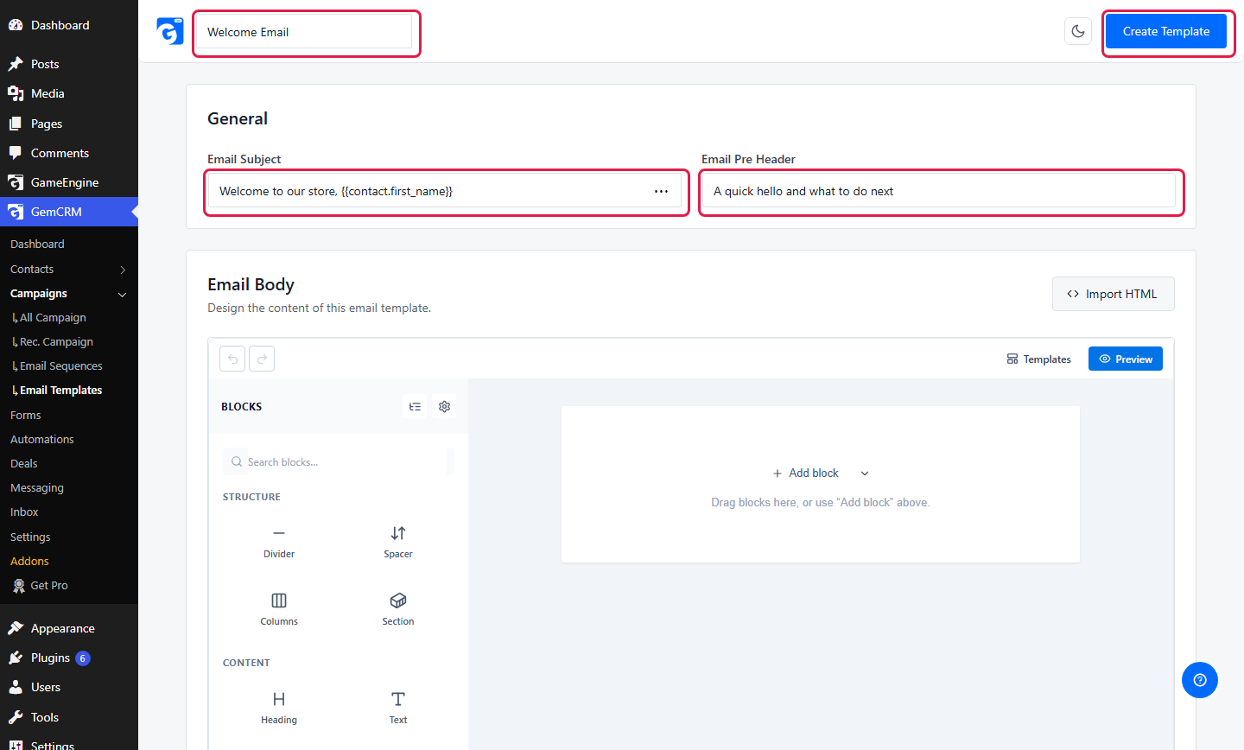Open GameEngine in the sidebar

tap(69, 182)
